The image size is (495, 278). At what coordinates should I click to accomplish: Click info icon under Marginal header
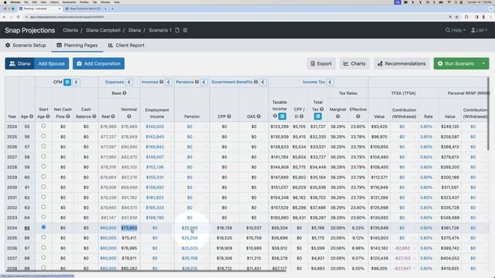pos(338,117)
